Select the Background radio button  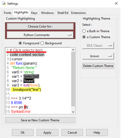click(x=42, y=43)
